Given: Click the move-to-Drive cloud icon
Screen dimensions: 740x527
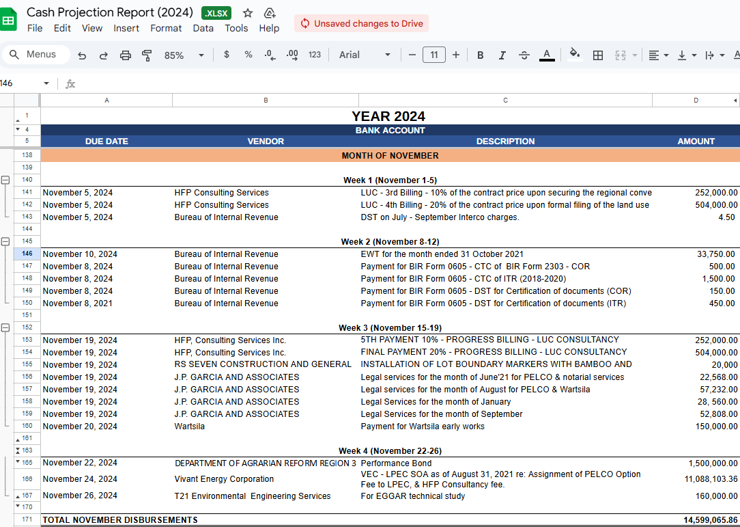Looking at the screenshot, I should coord(270,13).
